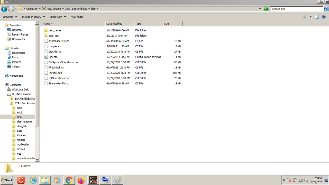The image size is (329, 185).
Task: Sort files by Name column
Action: click(73, 24)
